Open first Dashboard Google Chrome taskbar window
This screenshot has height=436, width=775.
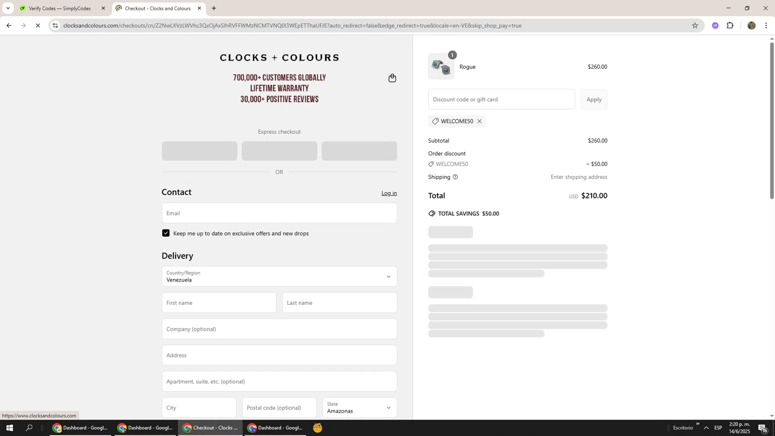tap(81, 428)
